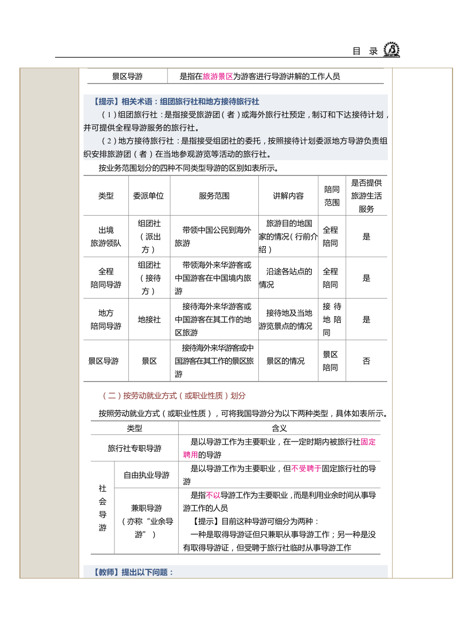
Task: Click the cell "接待地陪同"
Action: [x=332, y=319]
